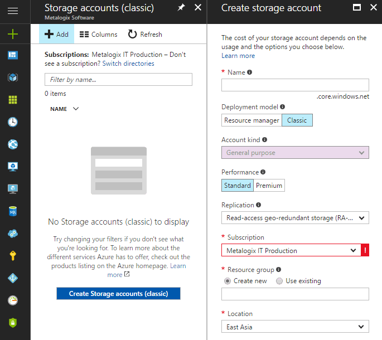This screenshot has height=340, width=382.
Task: Open the yellow key Subscriptions icon
Action: pos(13,256)
